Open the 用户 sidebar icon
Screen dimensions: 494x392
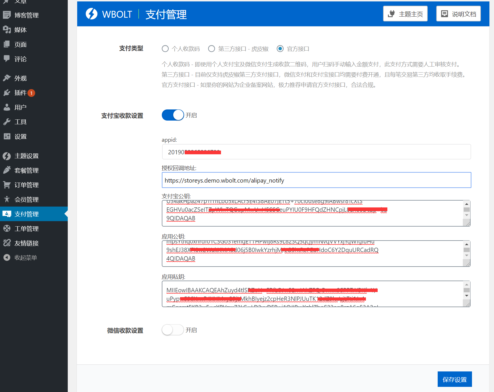click(7, 107)
